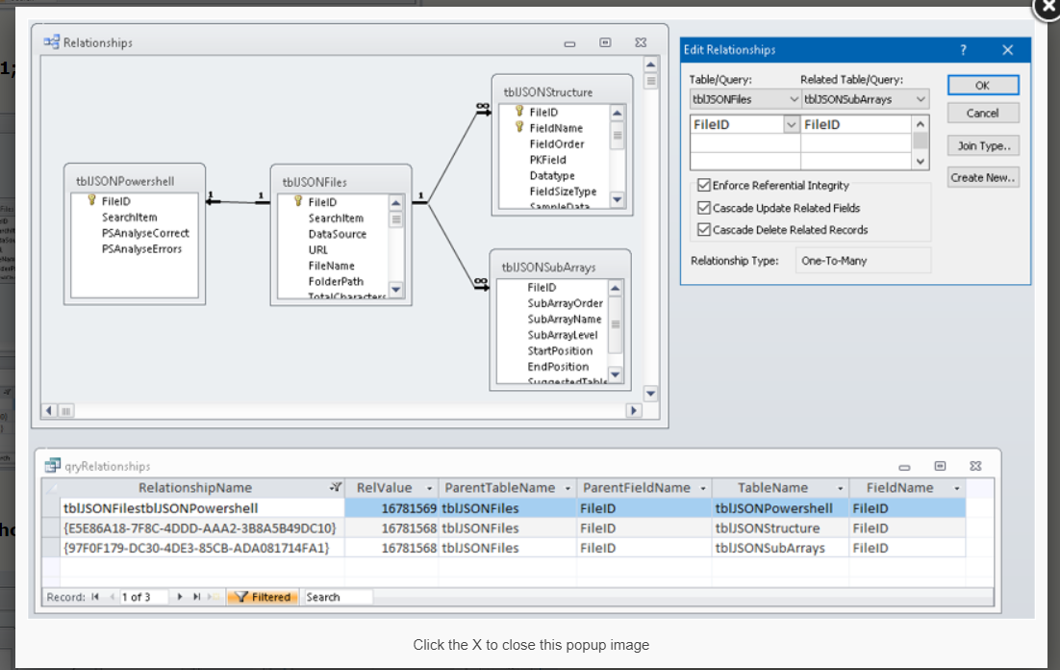
Task: Maximize the qryRelationships window
Action: point(940,466)
